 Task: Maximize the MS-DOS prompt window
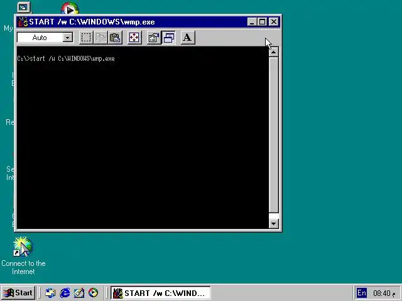[263, 22]
